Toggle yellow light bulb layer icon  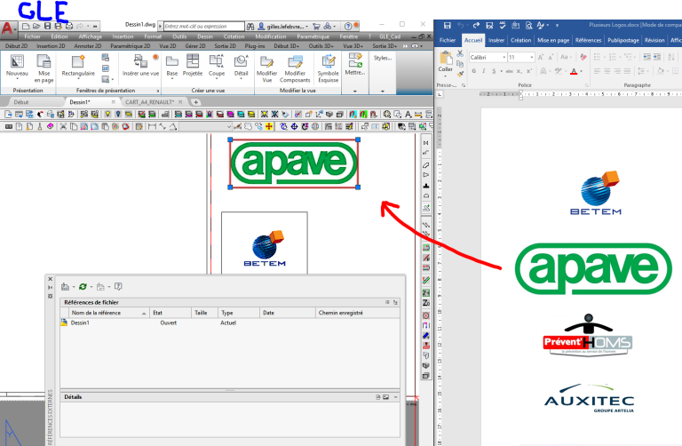pyautogui.click(x=107, y=114)
